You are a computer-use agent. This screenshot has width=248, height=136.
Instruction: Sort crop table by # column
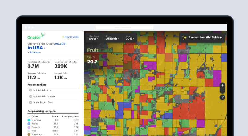pos(29,117)
